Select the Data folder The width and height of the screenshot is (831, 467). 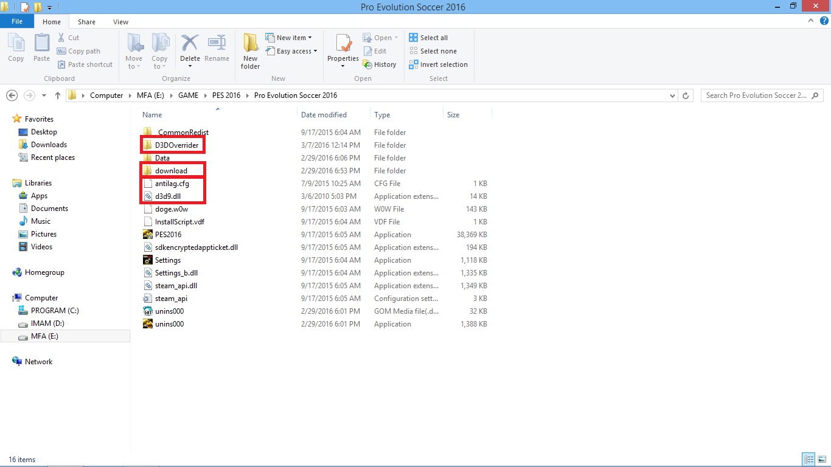click(x=162, y=158)
